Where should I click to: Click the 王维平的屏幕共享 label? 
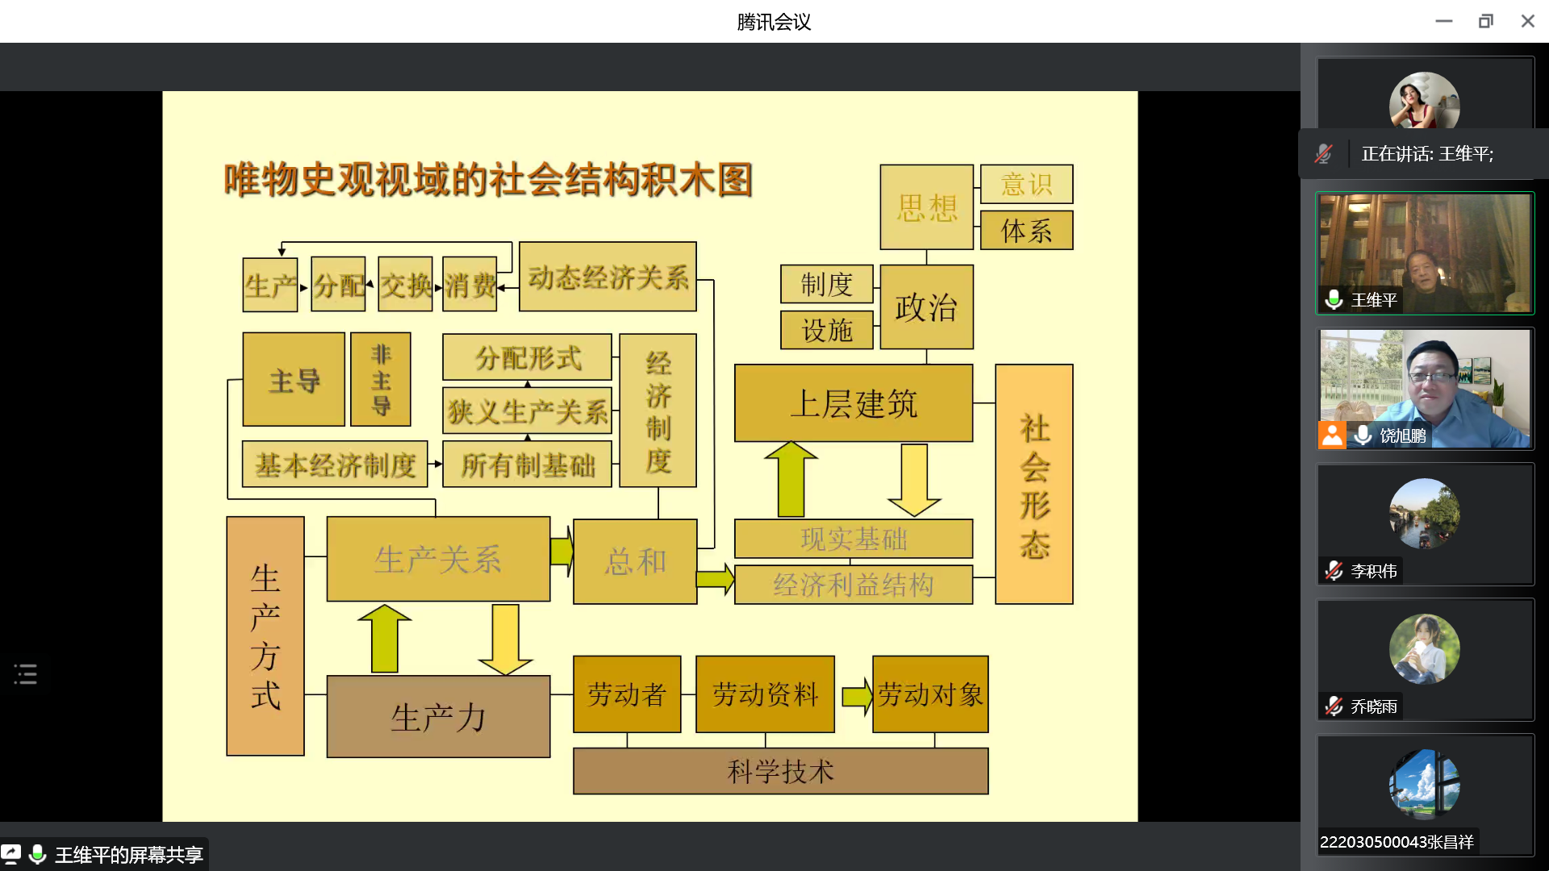(128, 855)
